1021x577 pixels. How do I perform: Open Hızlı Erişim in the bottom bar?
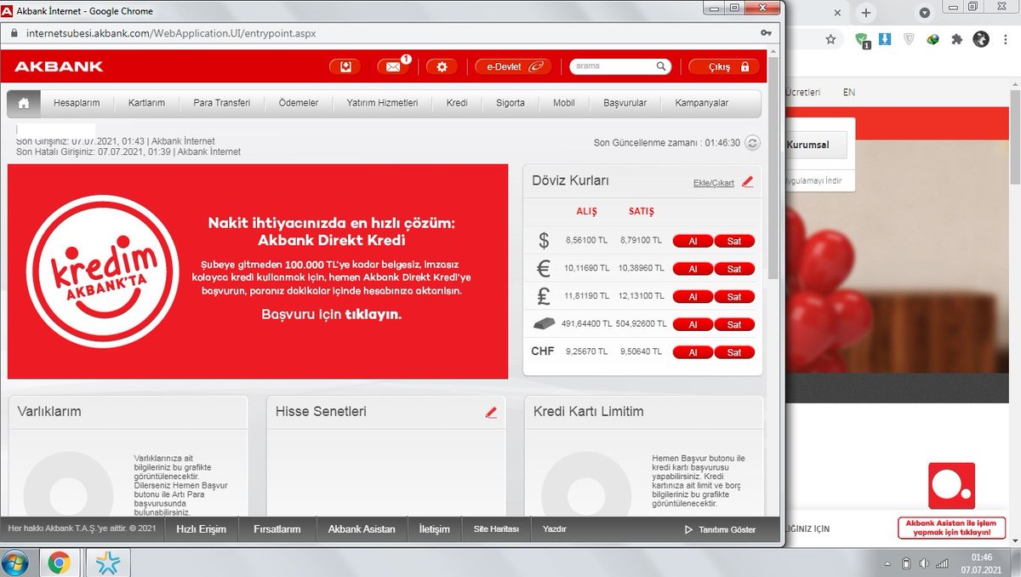pos(201,528)
